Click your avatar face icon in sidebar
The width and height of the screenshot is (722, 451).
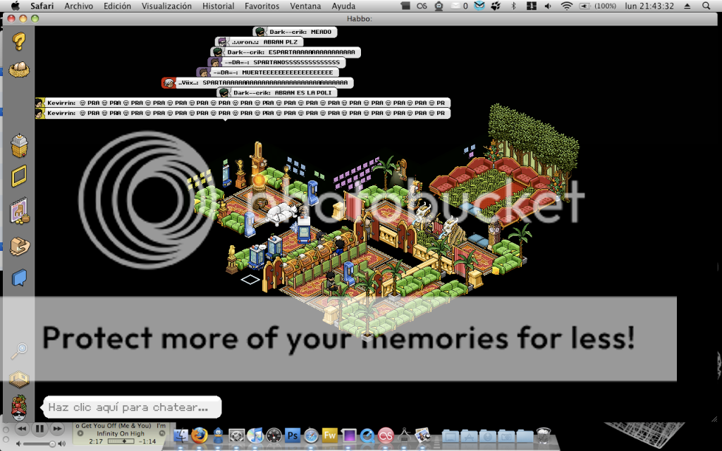coord(19,407)
